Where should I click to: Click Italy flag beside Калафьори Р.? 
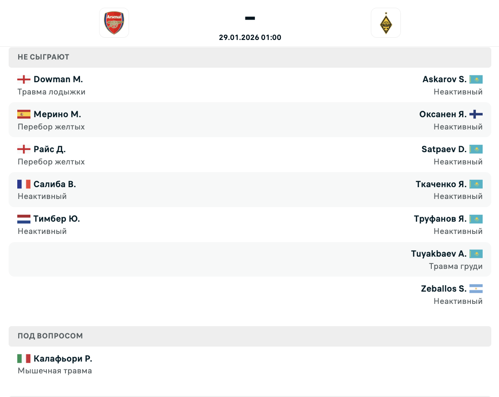(x=24, y=359)
